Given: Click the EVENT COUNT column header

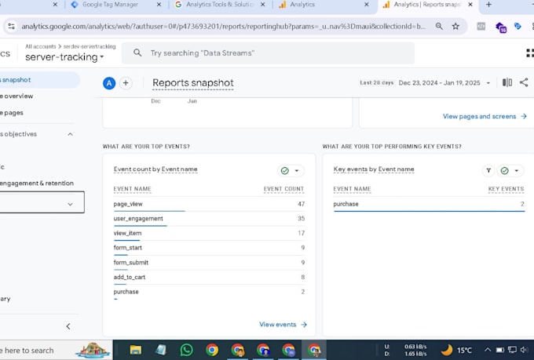Looking at the screenshot, I should (283, 189).
